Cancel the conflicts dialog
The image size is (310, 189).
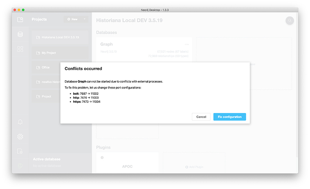pyautogui.click(x=201, y=117)
